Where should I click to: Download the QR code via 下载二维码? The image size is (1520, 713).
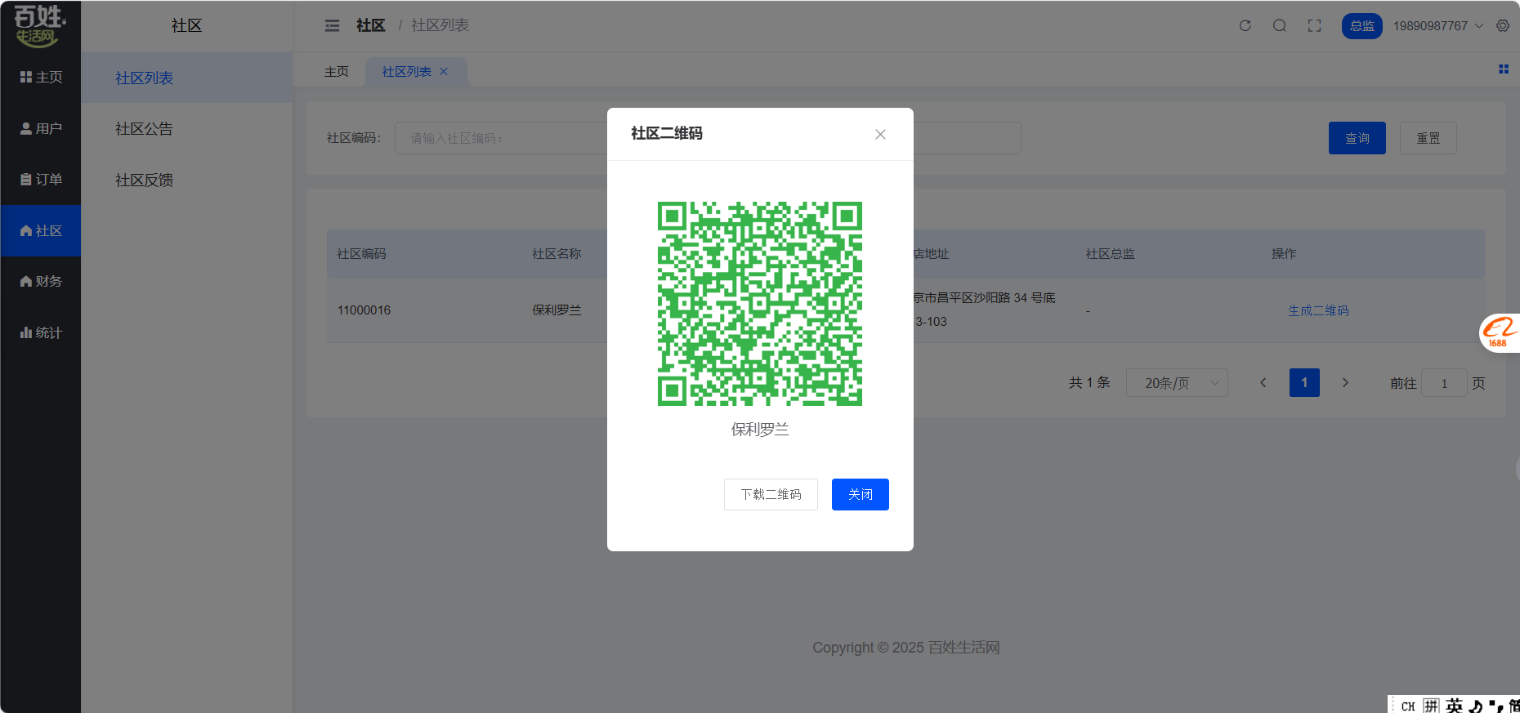pos(771,494)
